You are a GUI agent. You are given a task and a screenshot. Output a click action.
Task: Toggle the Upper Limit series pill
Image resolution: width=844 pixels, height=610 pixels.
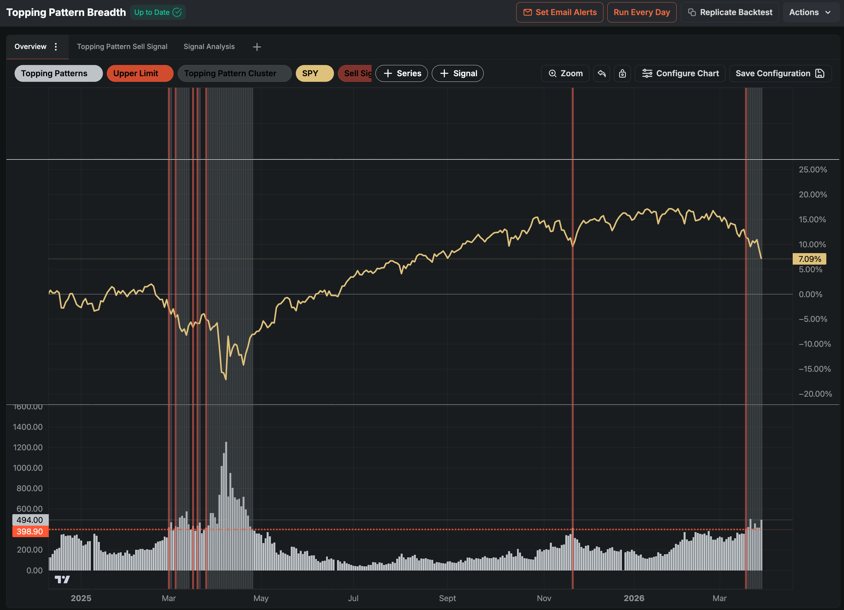point(140,73)
